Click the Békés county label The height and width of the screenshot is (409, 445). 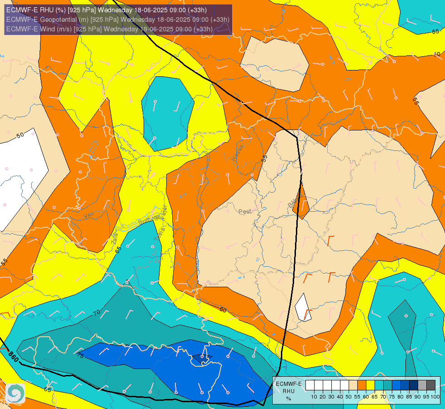294,201
